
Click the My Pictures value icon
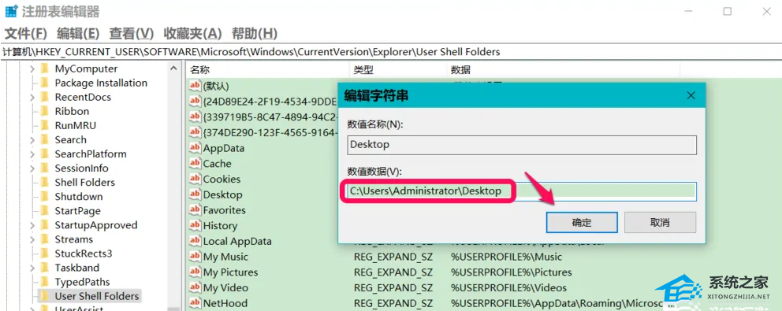[195, 272]
